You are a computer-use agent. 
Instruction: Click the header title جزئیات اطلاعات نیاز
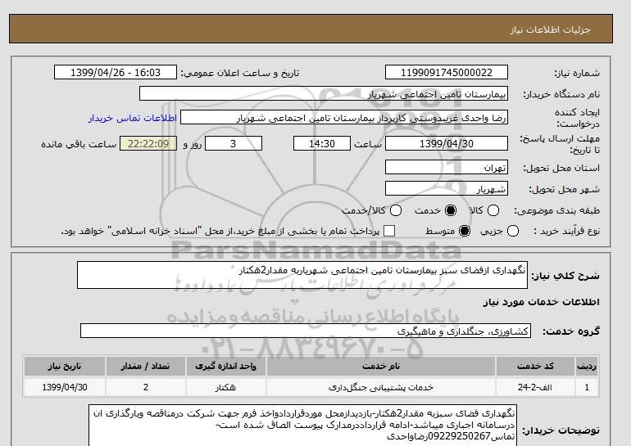(x=550, y=29)
